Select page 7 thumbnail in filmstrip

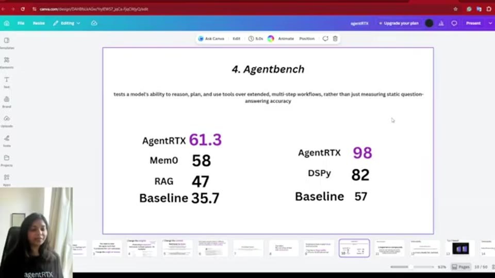tap(248, 248)
